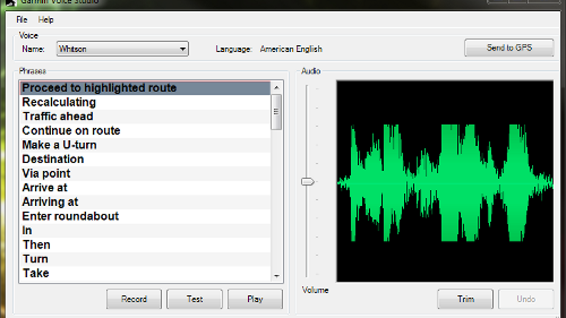Select the 'Traffic ahead' phrase
The width and height of the screenshot is (566, 318).
[x=145, y=116]
